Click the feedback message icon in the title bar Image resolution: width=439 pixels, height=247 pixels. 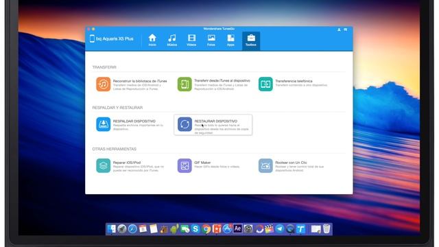346,30
